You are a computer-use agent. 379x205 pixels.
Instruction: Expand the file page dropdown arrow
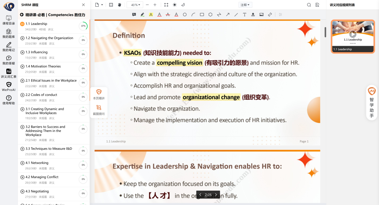click(x=102, y=5)
